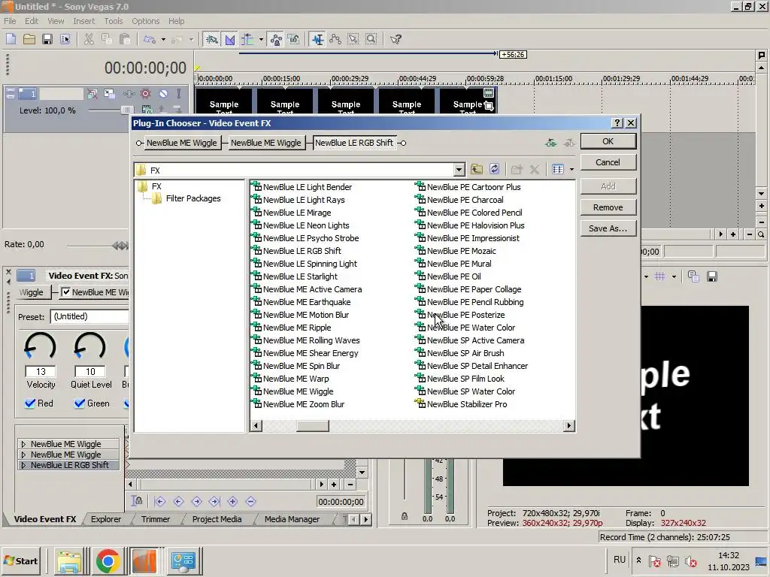Click Save Snapshot disk icon in preview

point(711,276)
